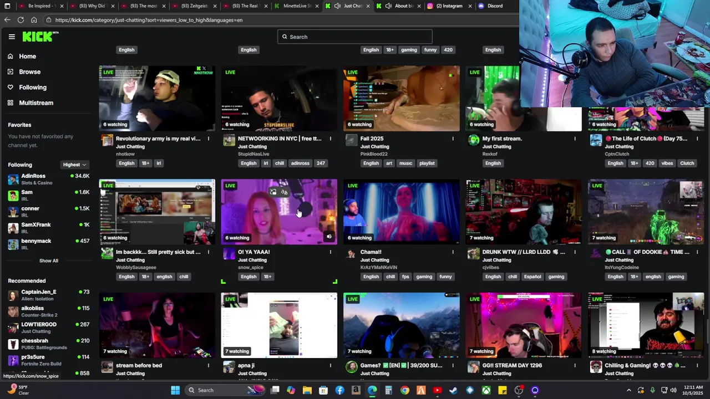710x399 pixels.
Task: Open options menu for CALL OF DOOKIE stream
Action: (697, 252)
